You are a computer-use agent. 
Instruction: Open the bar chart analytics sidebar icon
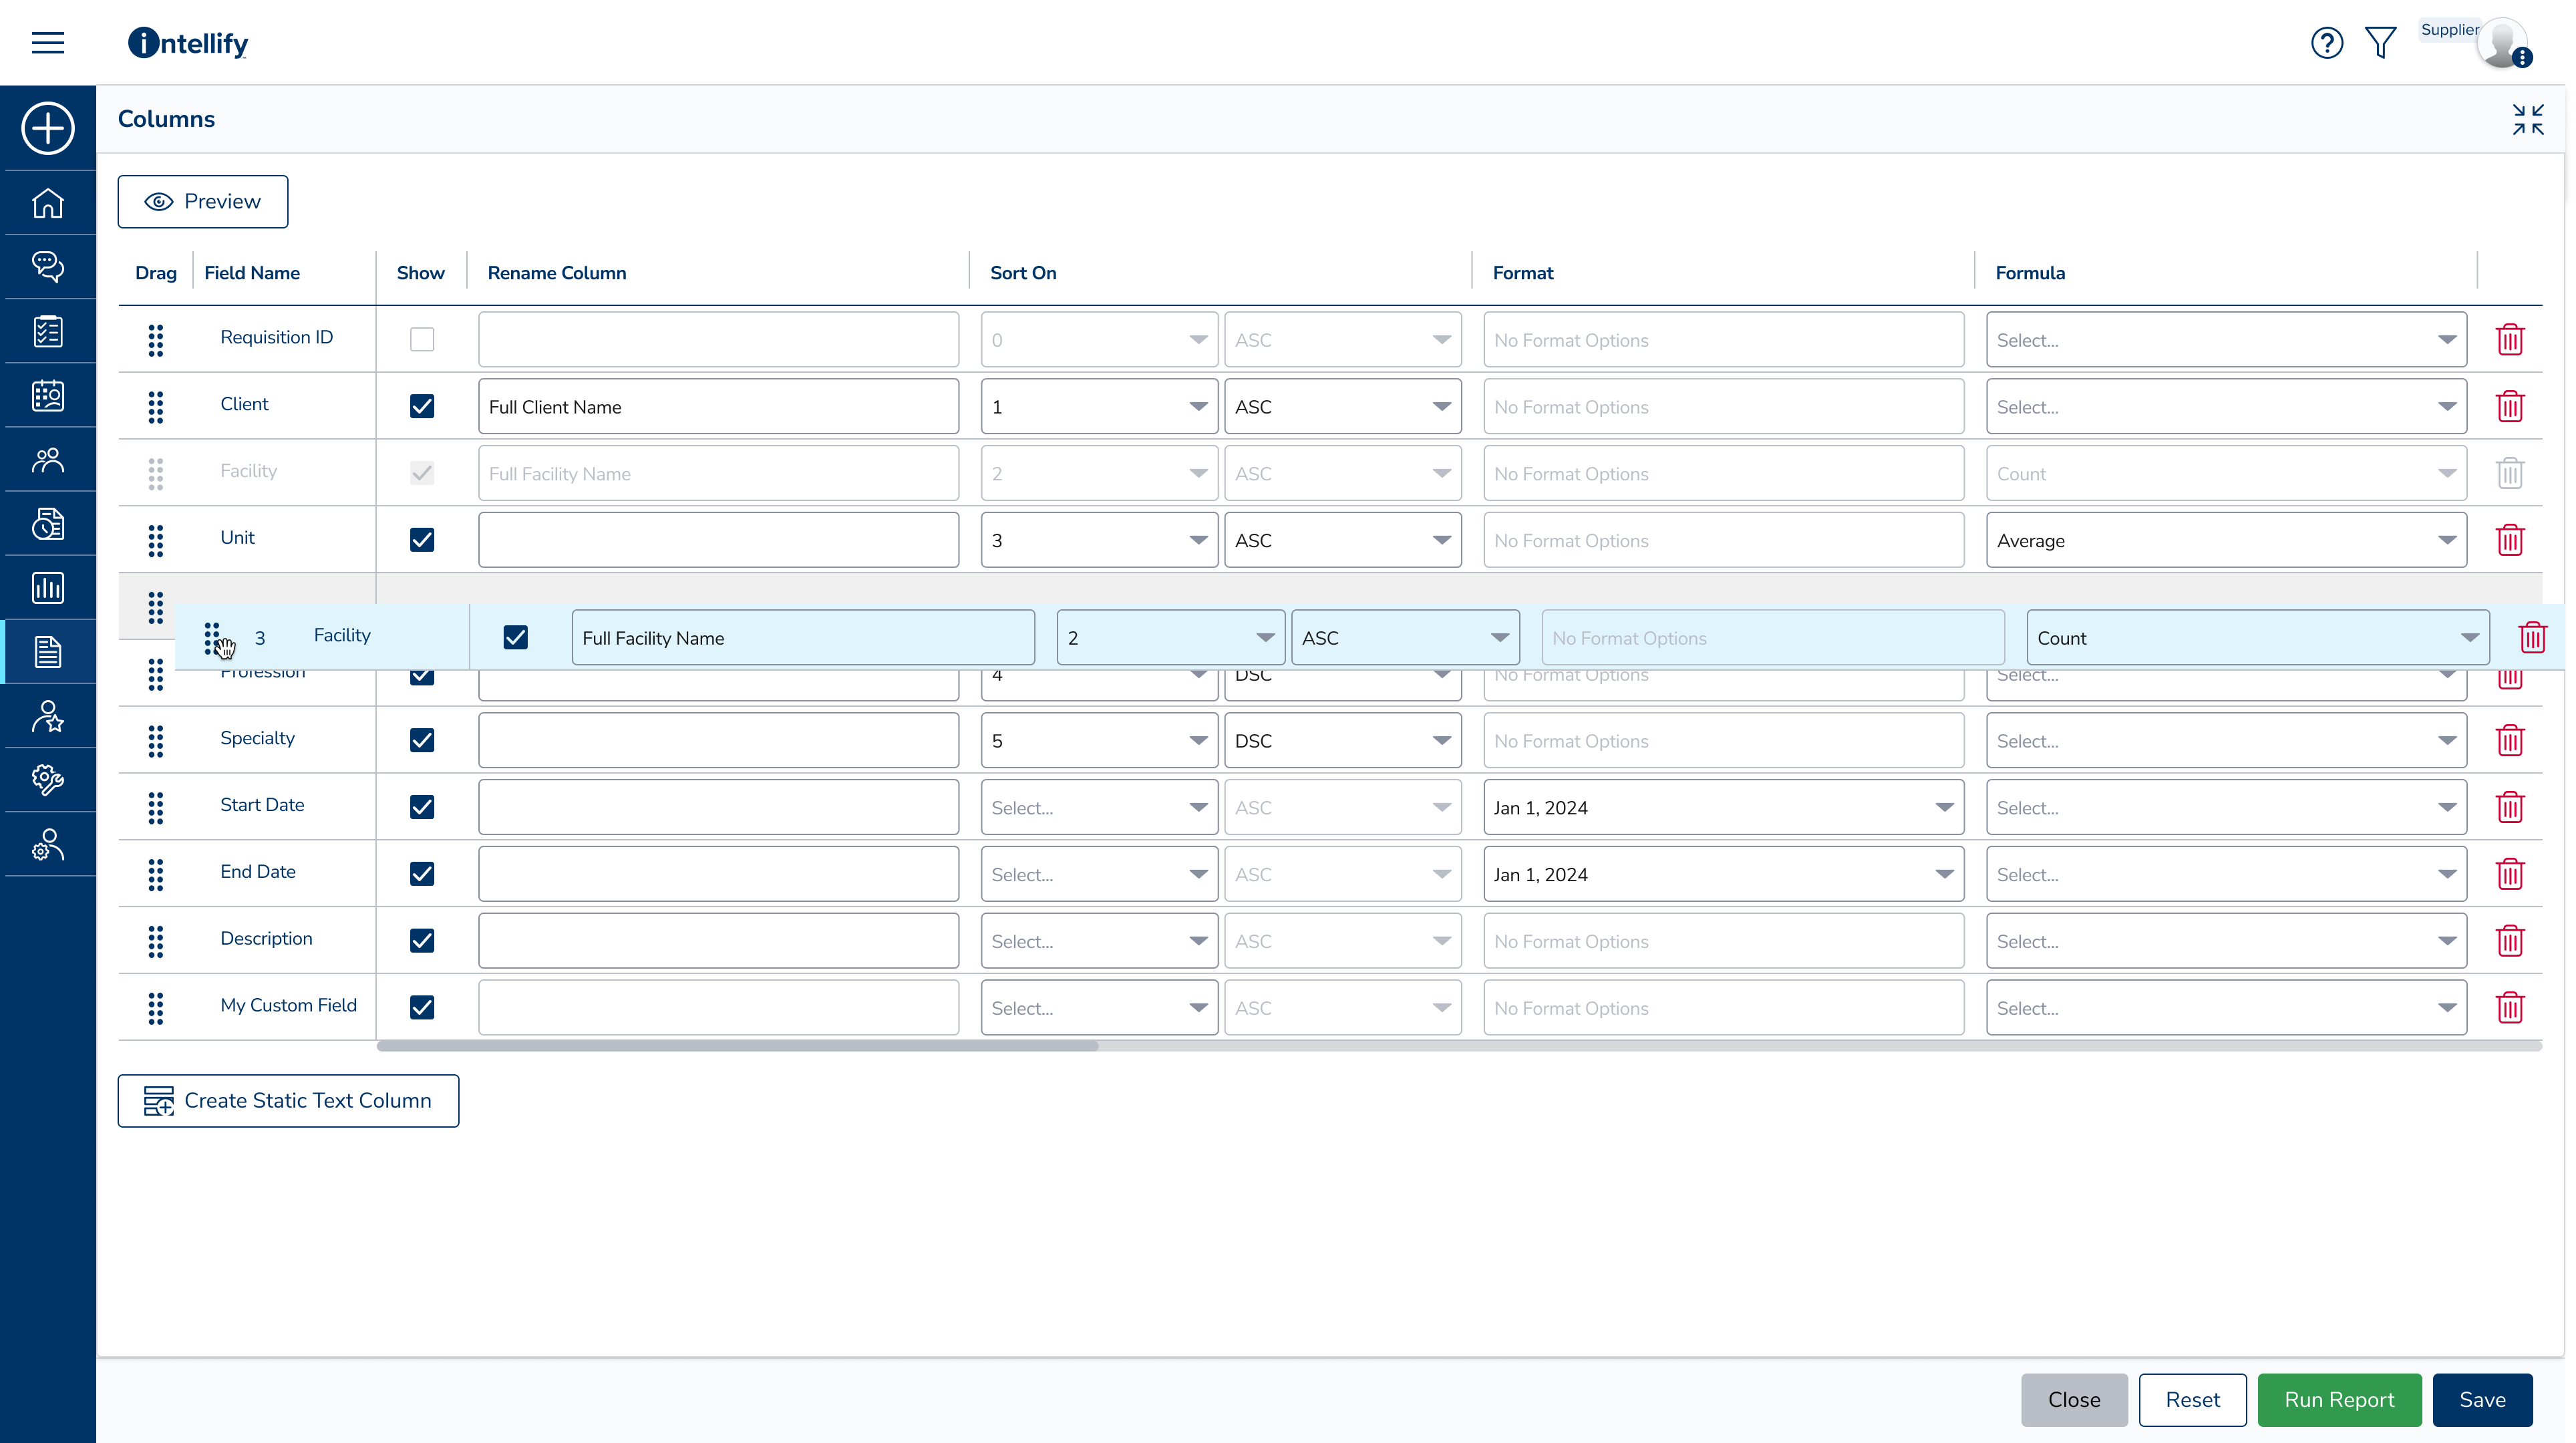tap(47, 588)
